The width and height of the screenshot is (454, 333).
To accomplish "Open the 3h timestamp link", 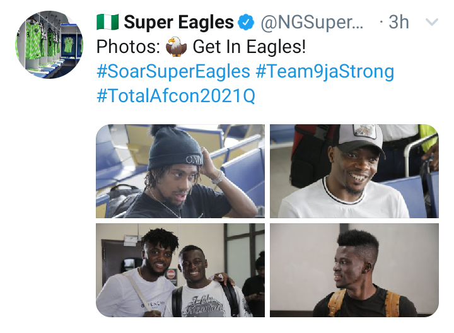I will (x=399, y=22).
